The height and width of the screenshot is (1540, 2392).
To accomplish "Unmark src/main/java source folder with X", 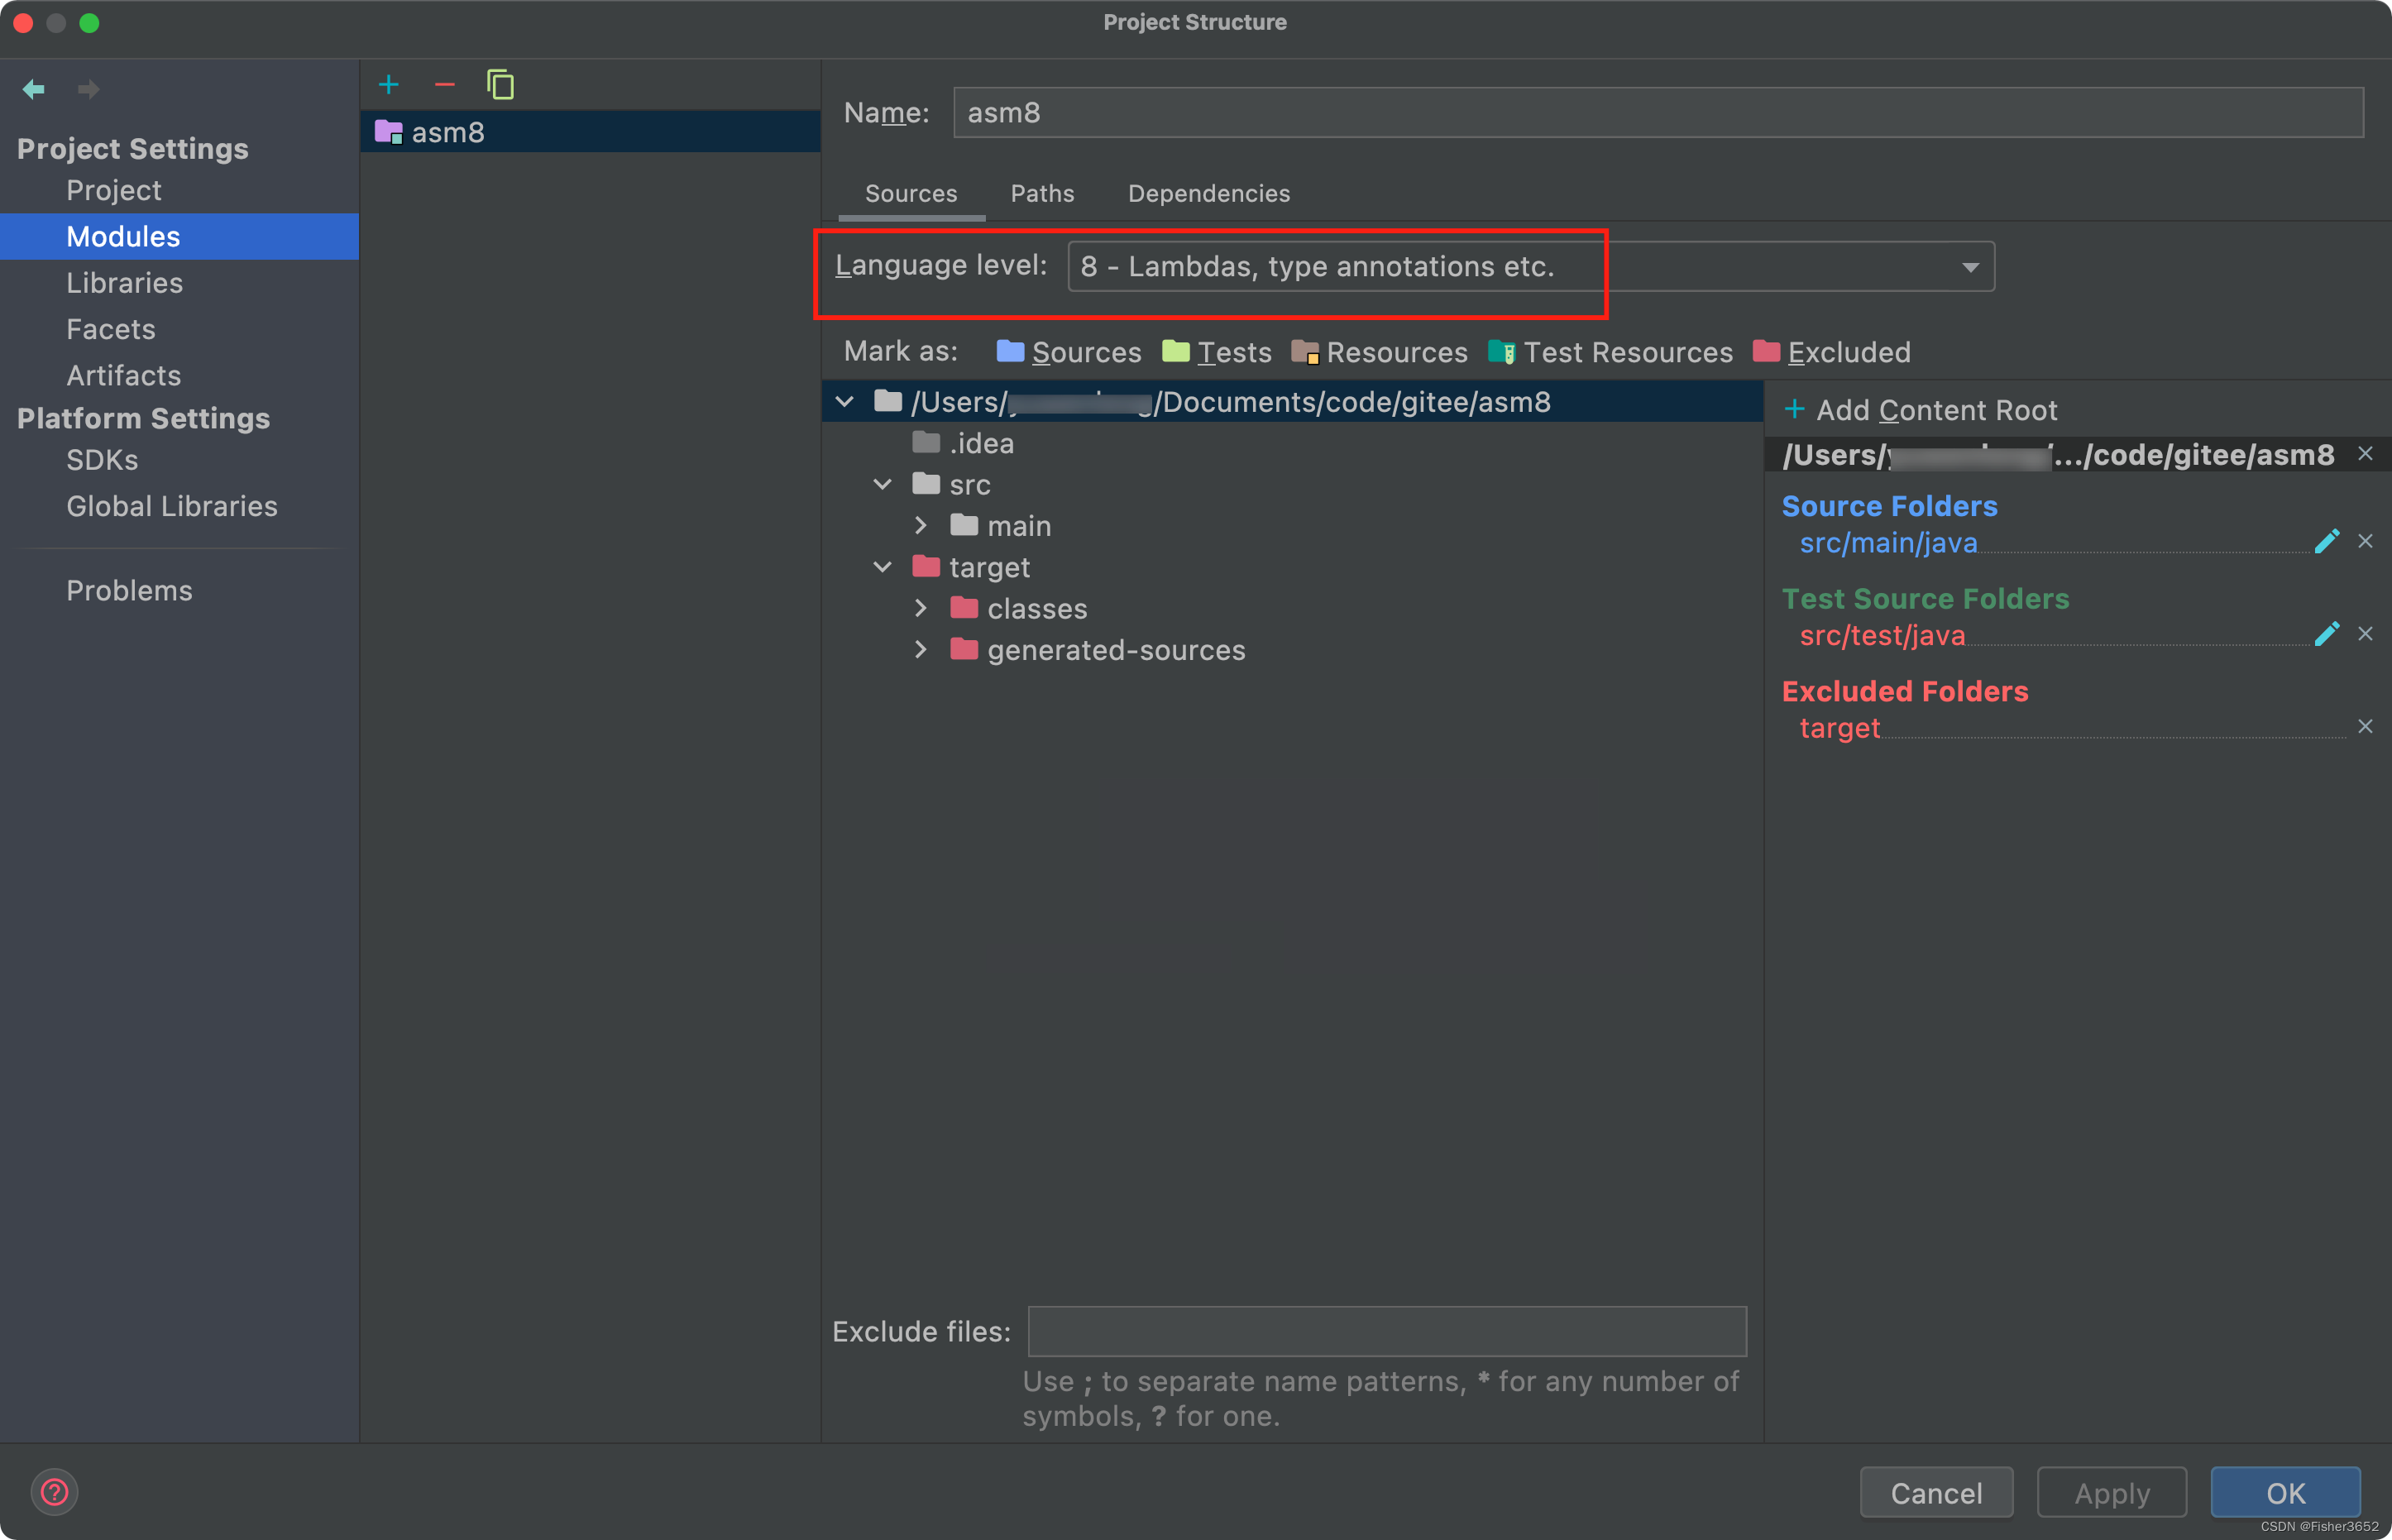I will [2365, 541].
